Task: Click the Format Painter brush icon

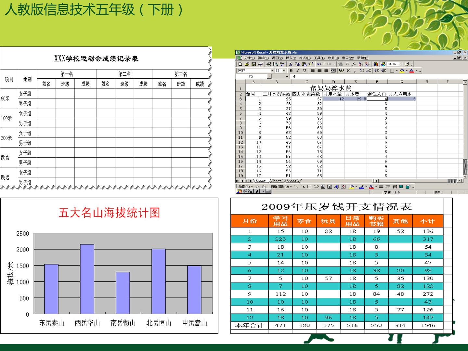Action: click(x=311, y=64)
